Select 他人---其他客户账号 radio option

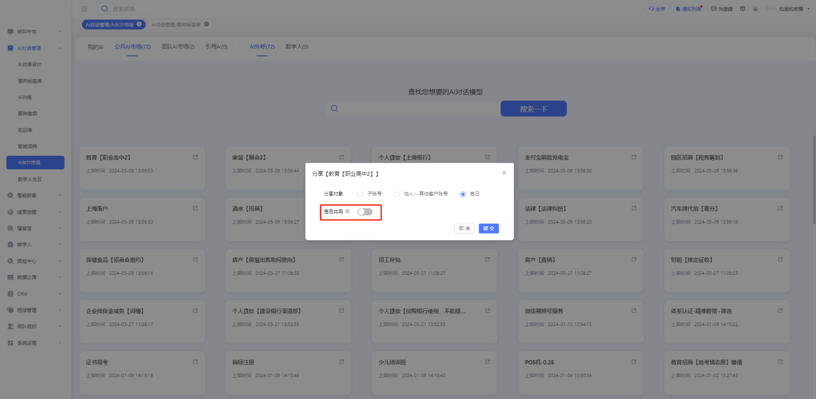(397, 194)
